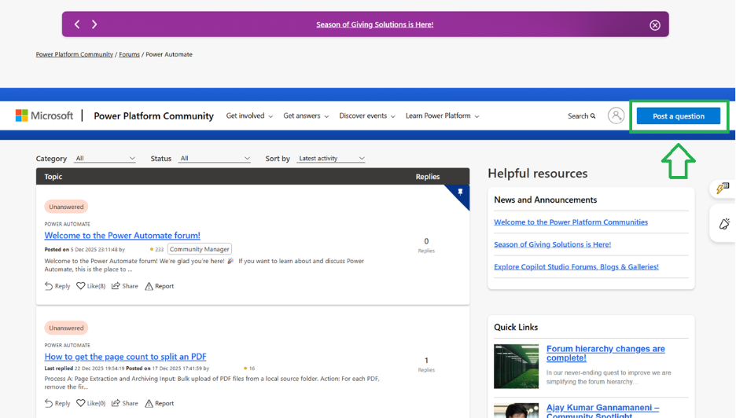Go to next banner announcement arrow
The height and width of the screenshot is (418, 736).
[94, 24]
